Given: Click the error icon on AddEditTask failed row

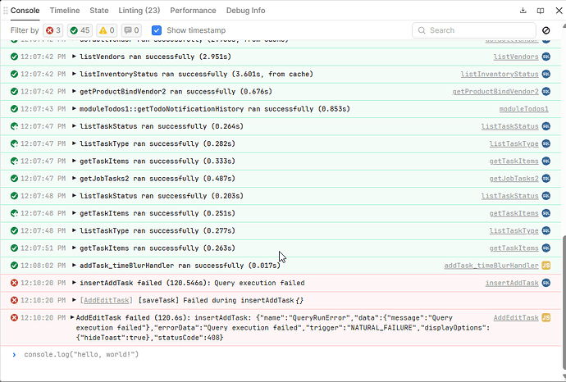Looking at the screenshot, I should click(x=14, y=318).
